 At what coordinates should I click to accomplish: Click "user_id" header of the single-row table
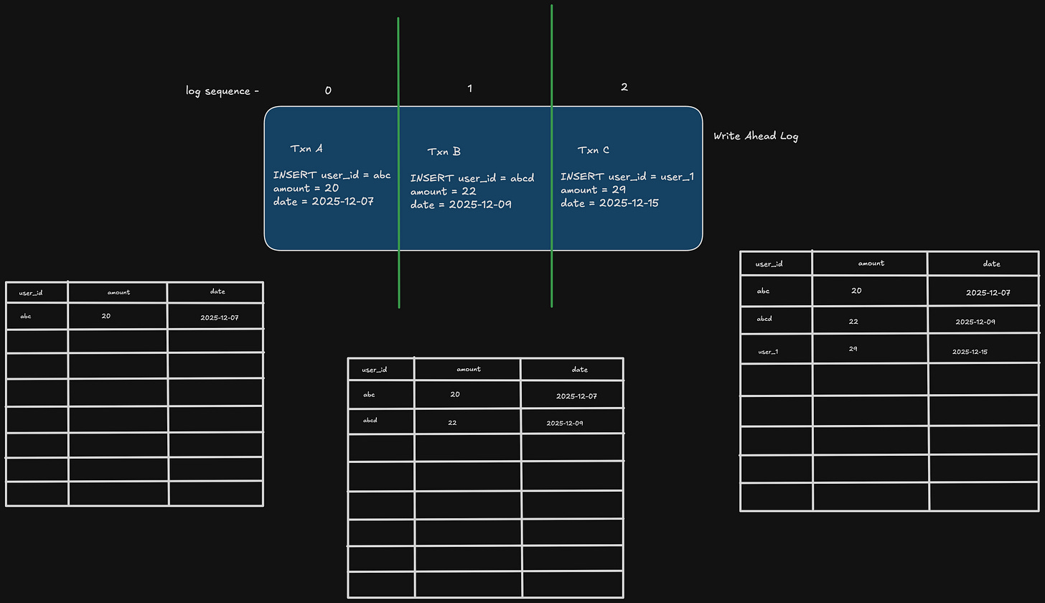tap(31, 293)
